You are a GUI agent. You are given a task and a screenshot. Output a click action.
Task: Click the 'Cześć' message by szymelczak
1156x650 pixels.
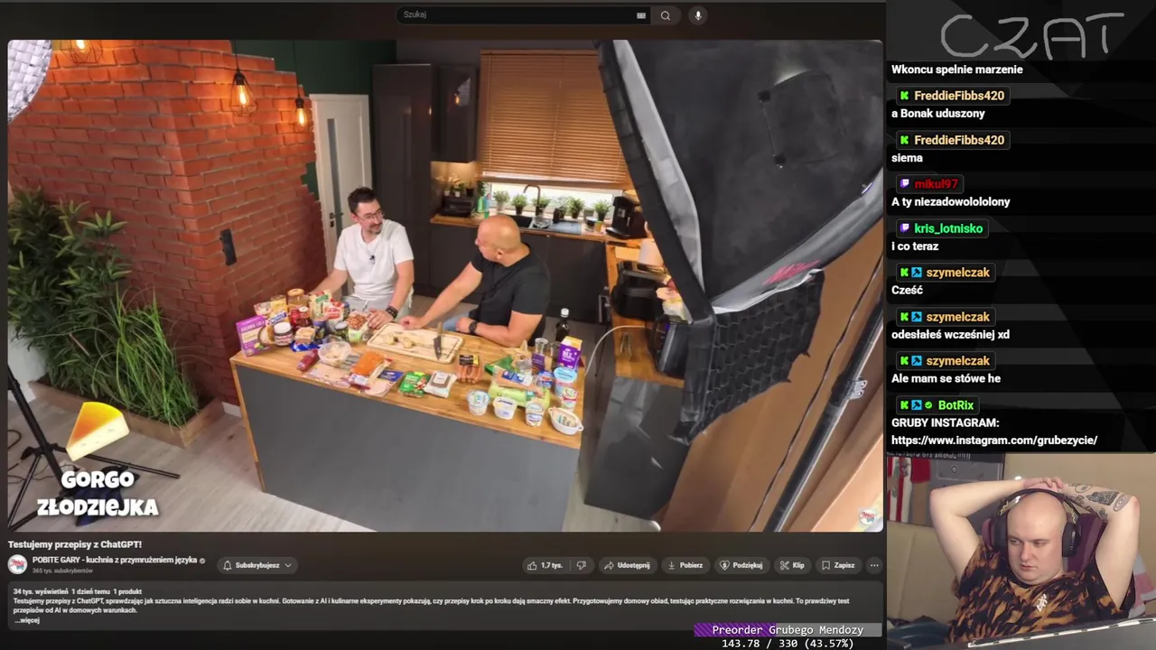908,291
